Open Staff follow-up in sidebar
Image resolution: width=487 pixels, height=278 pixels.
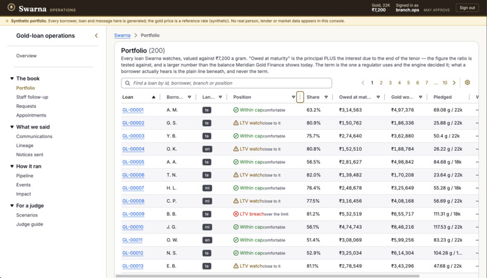pyautogui.click(x=32, y=97)
